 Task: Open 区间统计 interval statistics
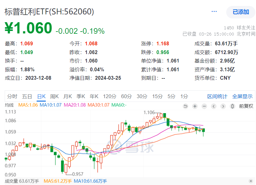click(218, 97)
